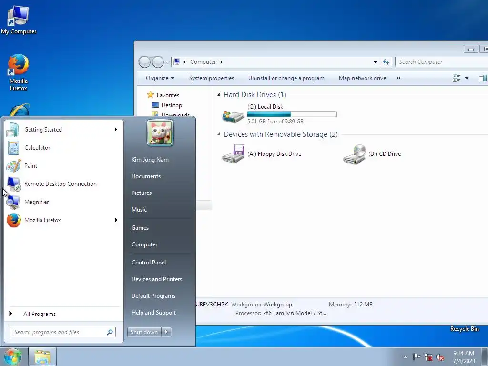Select the Recycle Bin desktop label
Viewport: 488px width, 366px height.
(465, 329)
